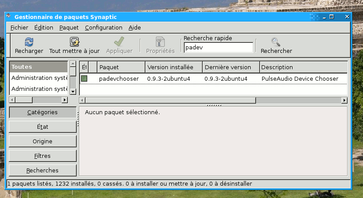
Task: Sort by the Dernière version column
Action: tap(231, 67)
